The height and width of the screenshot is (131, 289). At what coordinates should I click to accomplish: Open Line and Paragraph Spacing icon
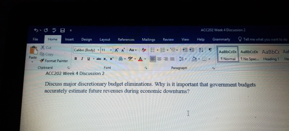(182, 59)
